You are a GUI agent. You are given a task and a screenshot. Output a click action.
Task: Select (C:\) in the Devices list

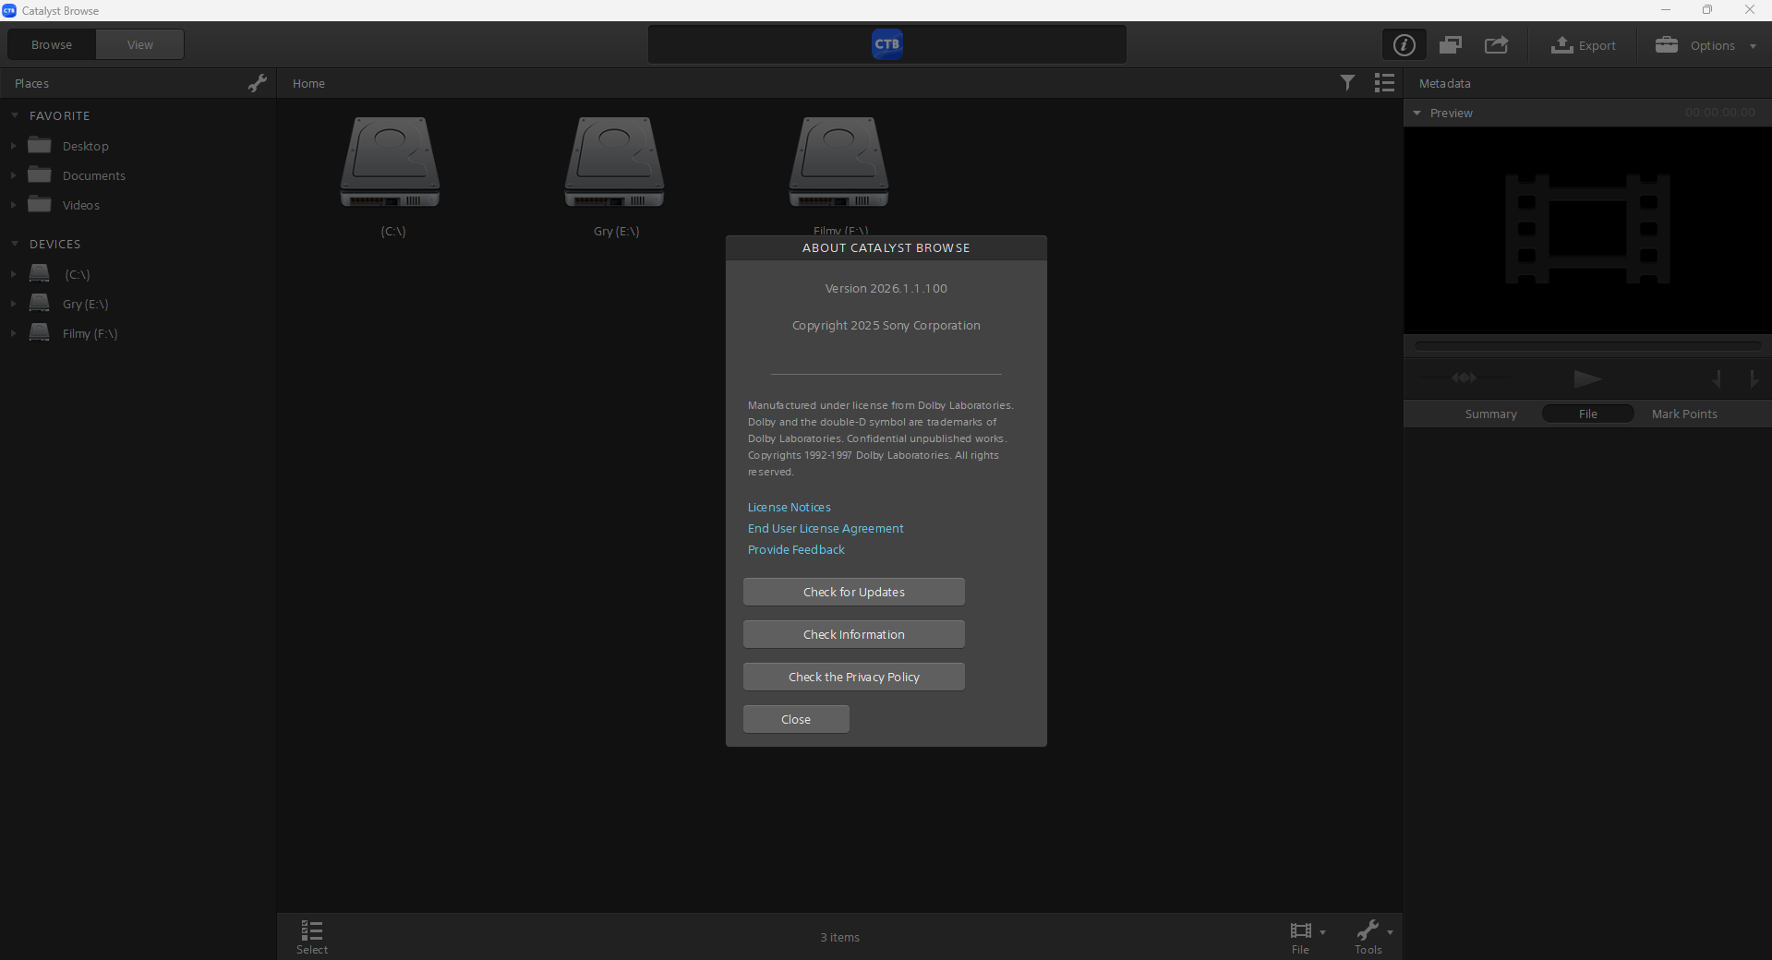coord(78,274)
